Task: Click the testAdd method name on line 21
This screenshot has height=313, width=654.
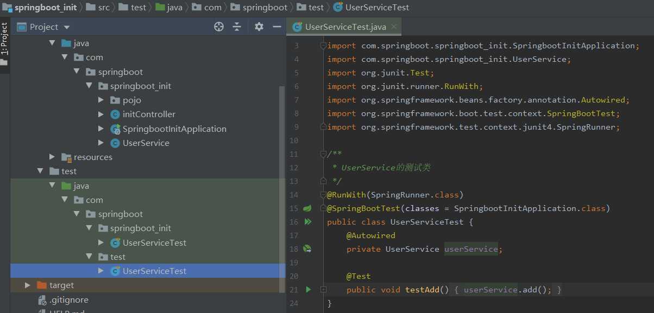Action: click(422, 290)
